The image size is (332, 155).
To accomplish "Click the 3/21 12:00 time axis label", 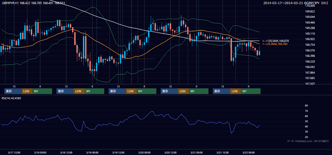I will 222,152.
